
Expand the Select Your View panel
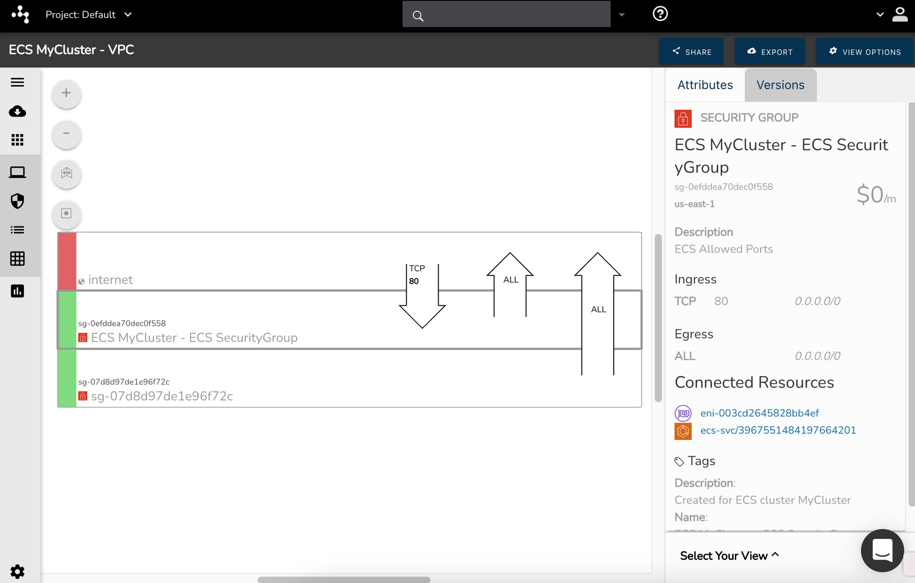(x=729, y=556)
